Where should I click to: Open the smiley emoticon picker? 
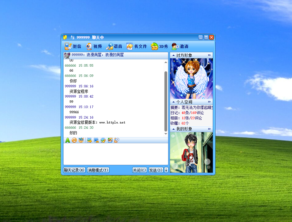(74, 140)
